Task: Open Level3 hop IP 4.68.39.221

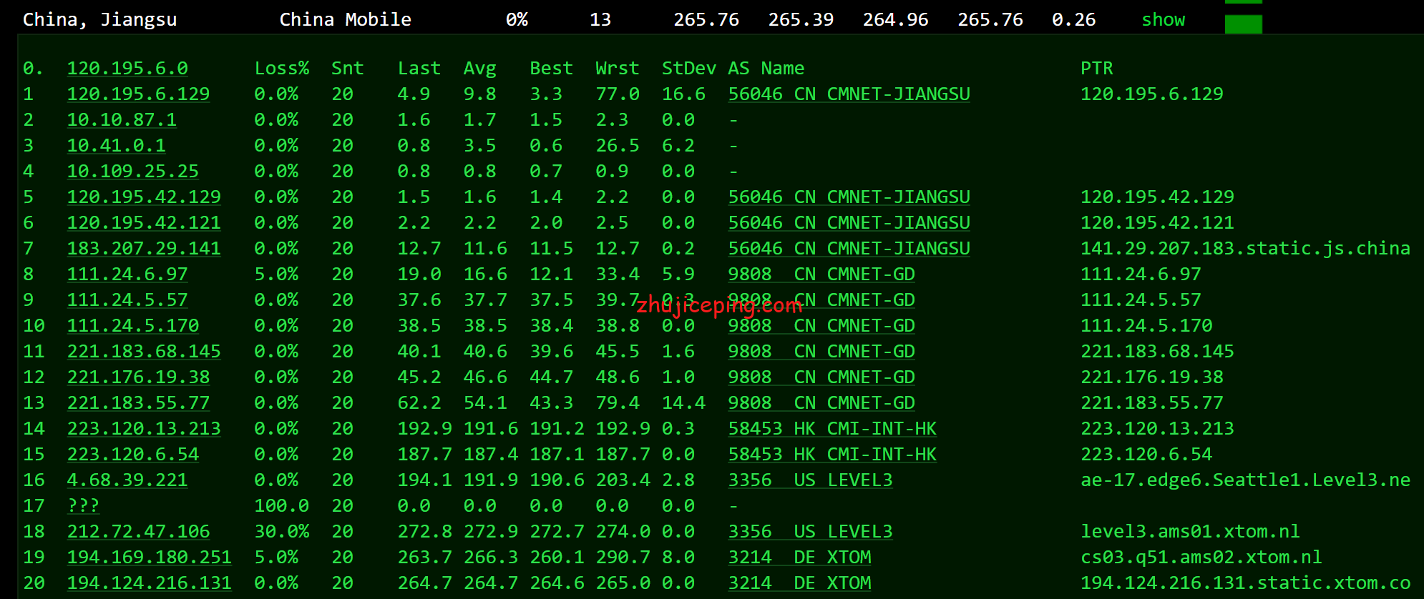Action: (127, 480)
